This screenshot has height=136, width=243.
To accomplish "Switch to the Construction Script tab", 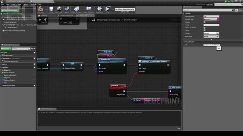I will 66,15.
